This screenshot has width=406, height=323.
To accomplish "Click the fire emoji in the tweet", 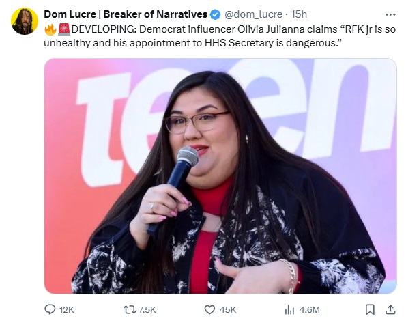I will 50,29.
